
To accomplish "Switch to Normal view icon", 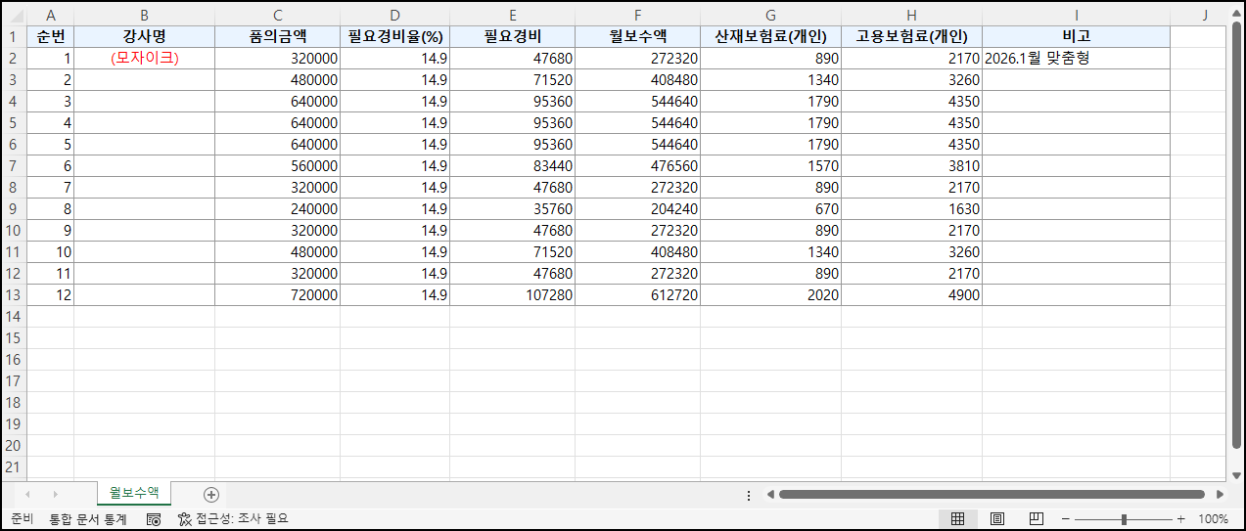I will pyautogui.click(x=958, y=519).
